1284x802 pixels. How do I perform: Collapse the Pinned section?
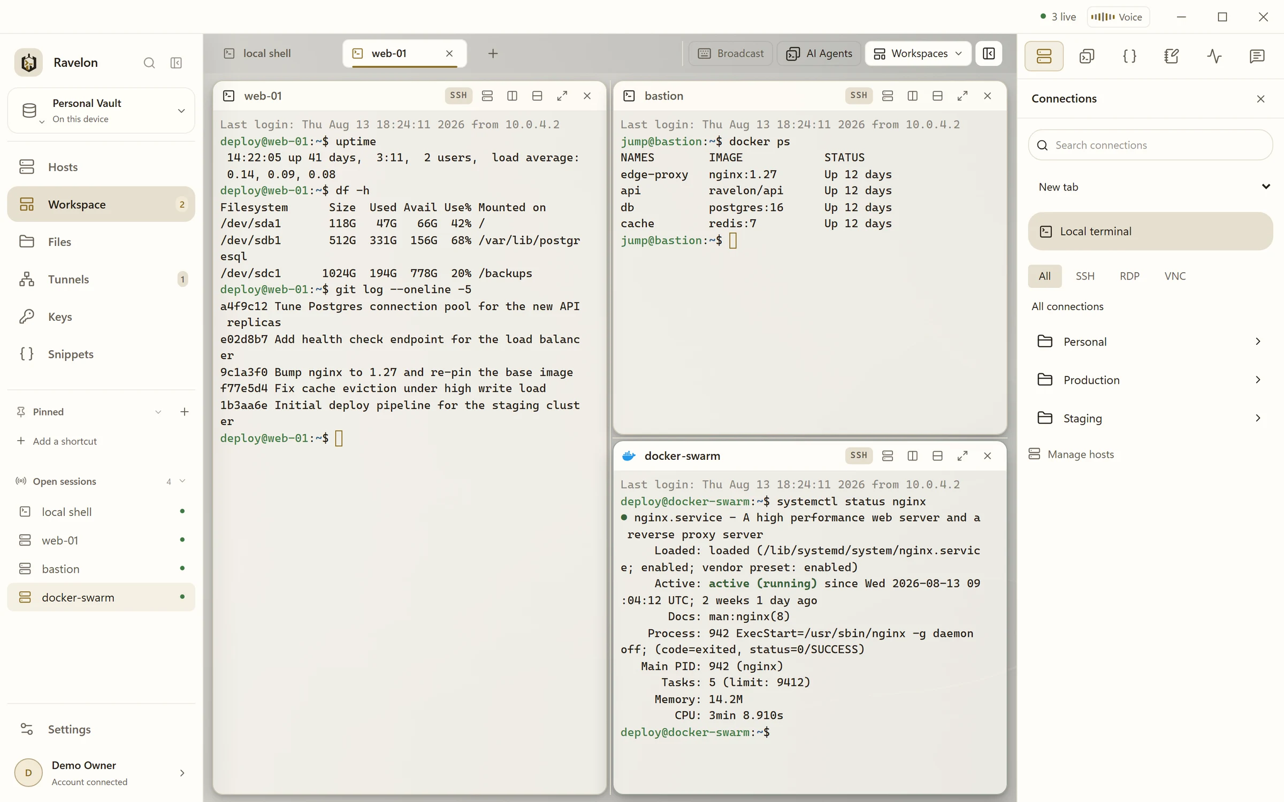158,412
